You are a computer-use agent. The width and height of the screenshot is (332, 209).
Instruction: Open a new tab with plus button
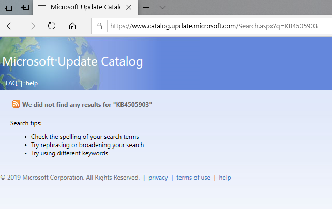click(x=146, y=7)
